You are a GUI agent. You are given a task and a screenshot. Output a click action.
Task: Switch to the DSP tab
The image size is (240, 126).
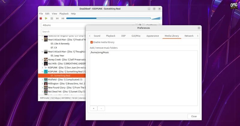[123, 36]
